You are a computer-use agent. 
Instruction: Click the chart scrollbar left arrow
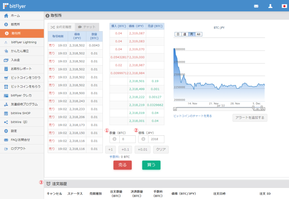coord(175,109)
